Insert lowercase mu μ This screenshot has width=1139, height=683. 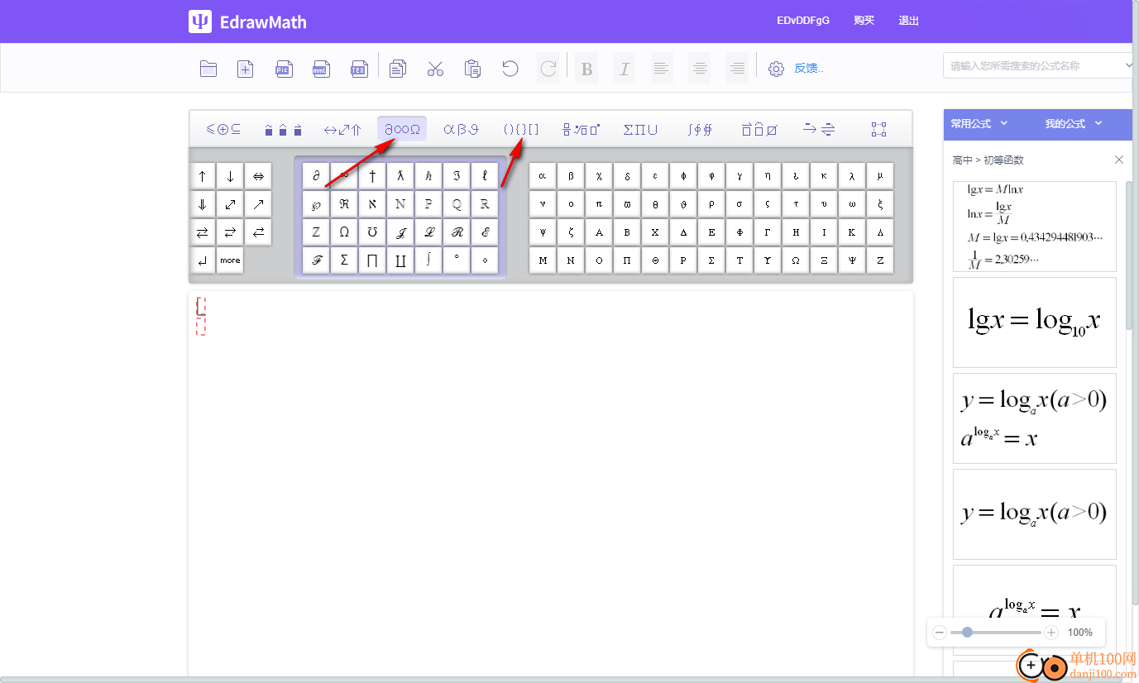point(880,175)
